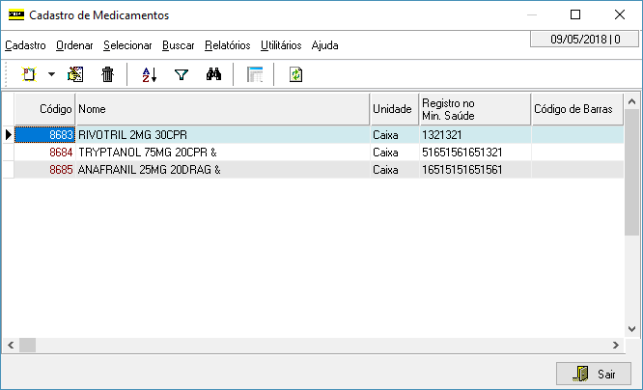Image resolution: width=643 pixels, height=390 pixels.
Task: Click the Sair button
Action: [x=594, y=374]
